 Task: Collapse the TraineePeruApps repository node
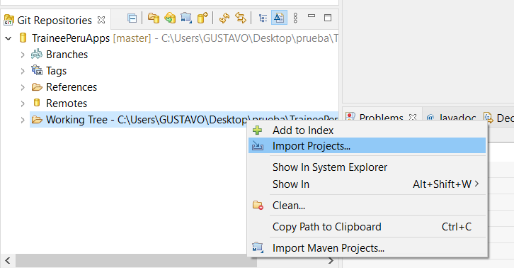click(x=8, y=38)
